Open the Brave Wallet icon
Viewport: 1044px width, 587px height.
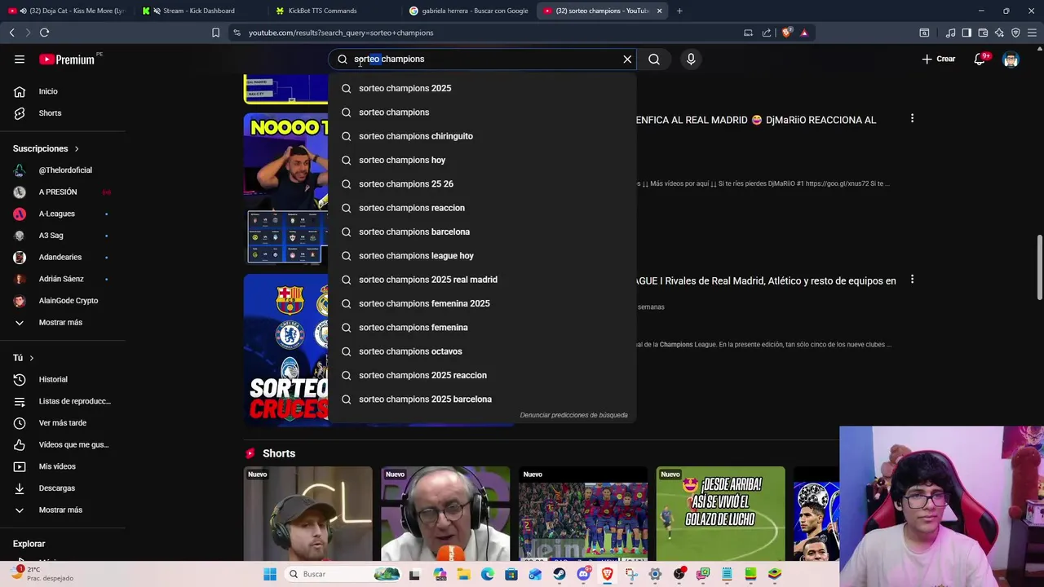983,33
